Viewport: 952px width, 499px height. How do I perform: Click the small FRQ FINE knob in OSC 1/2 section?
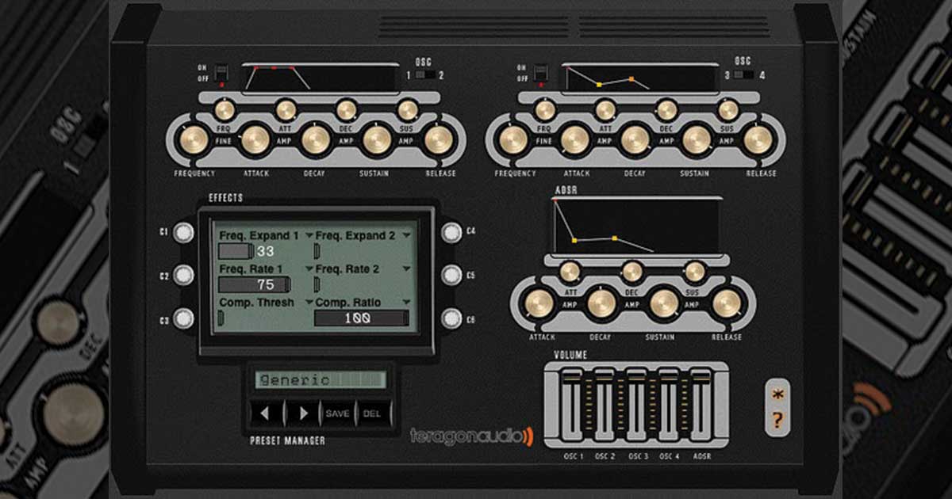click(225, 110)
